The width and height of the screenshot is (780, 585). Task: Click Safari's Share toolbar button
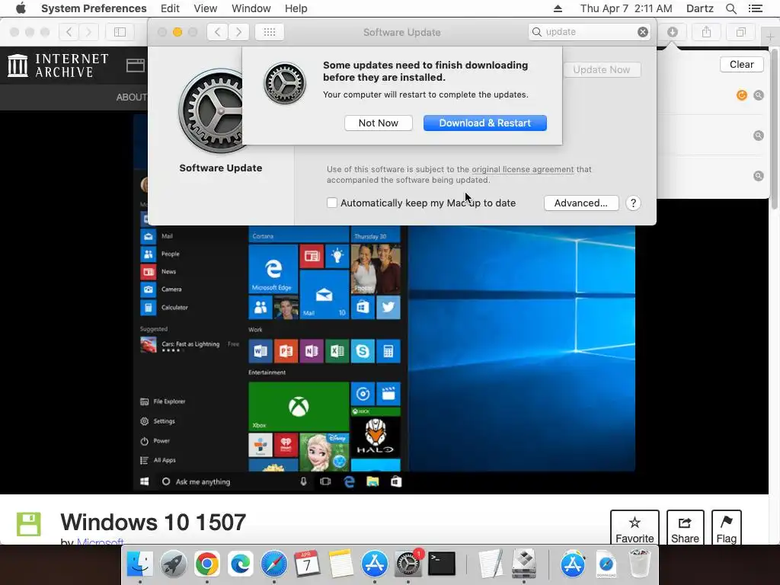pos(706,32)
